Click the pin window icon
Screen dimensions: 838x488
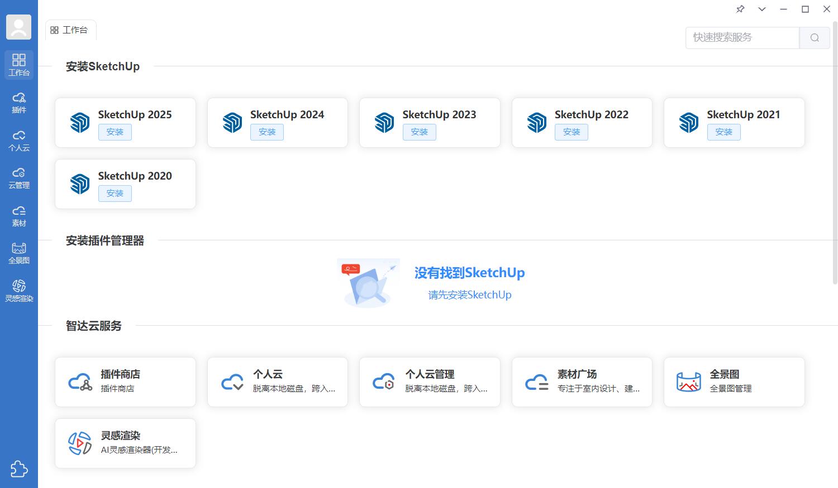click(x=740, y=9)
